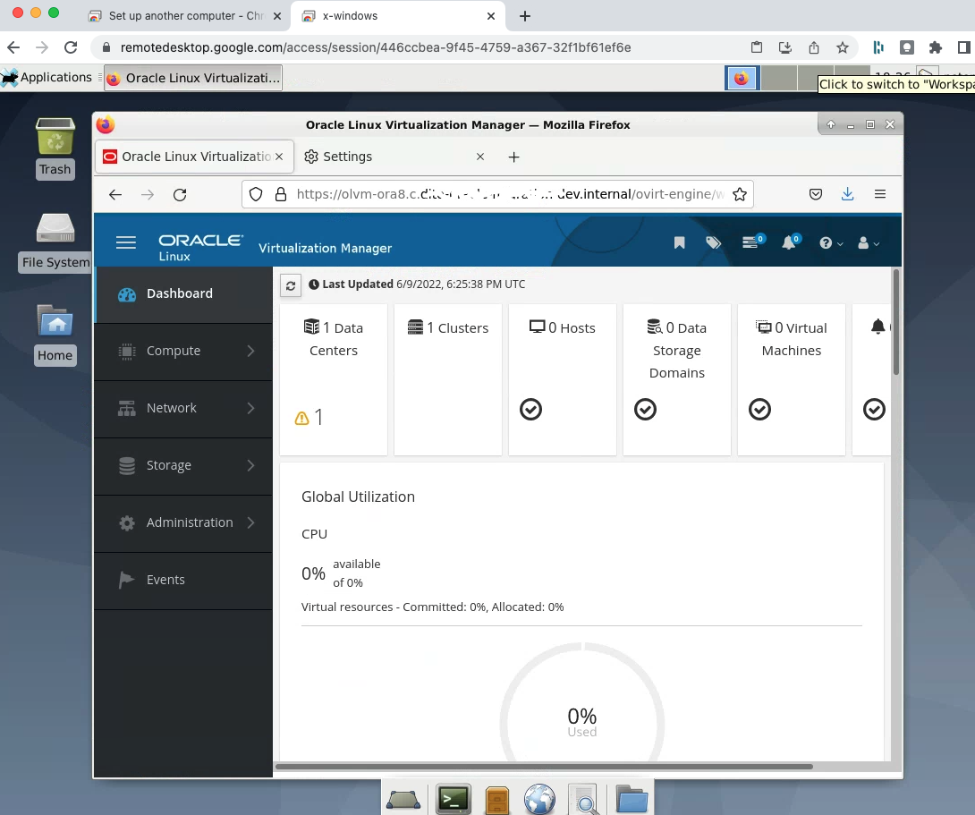The width and height of the screenshot is (975, 815).
Task: Click the horizontal scrollbar at page bottom
Action: click(544, 767)
